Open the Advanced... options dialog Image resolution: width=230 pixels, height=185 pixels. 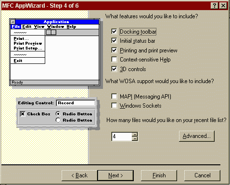[x=196, y=136]
